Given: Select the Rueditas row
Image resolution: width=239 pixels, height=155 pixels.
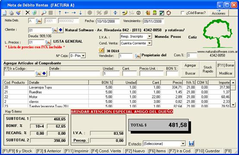Looking at the screenshot, I should 117,92.
